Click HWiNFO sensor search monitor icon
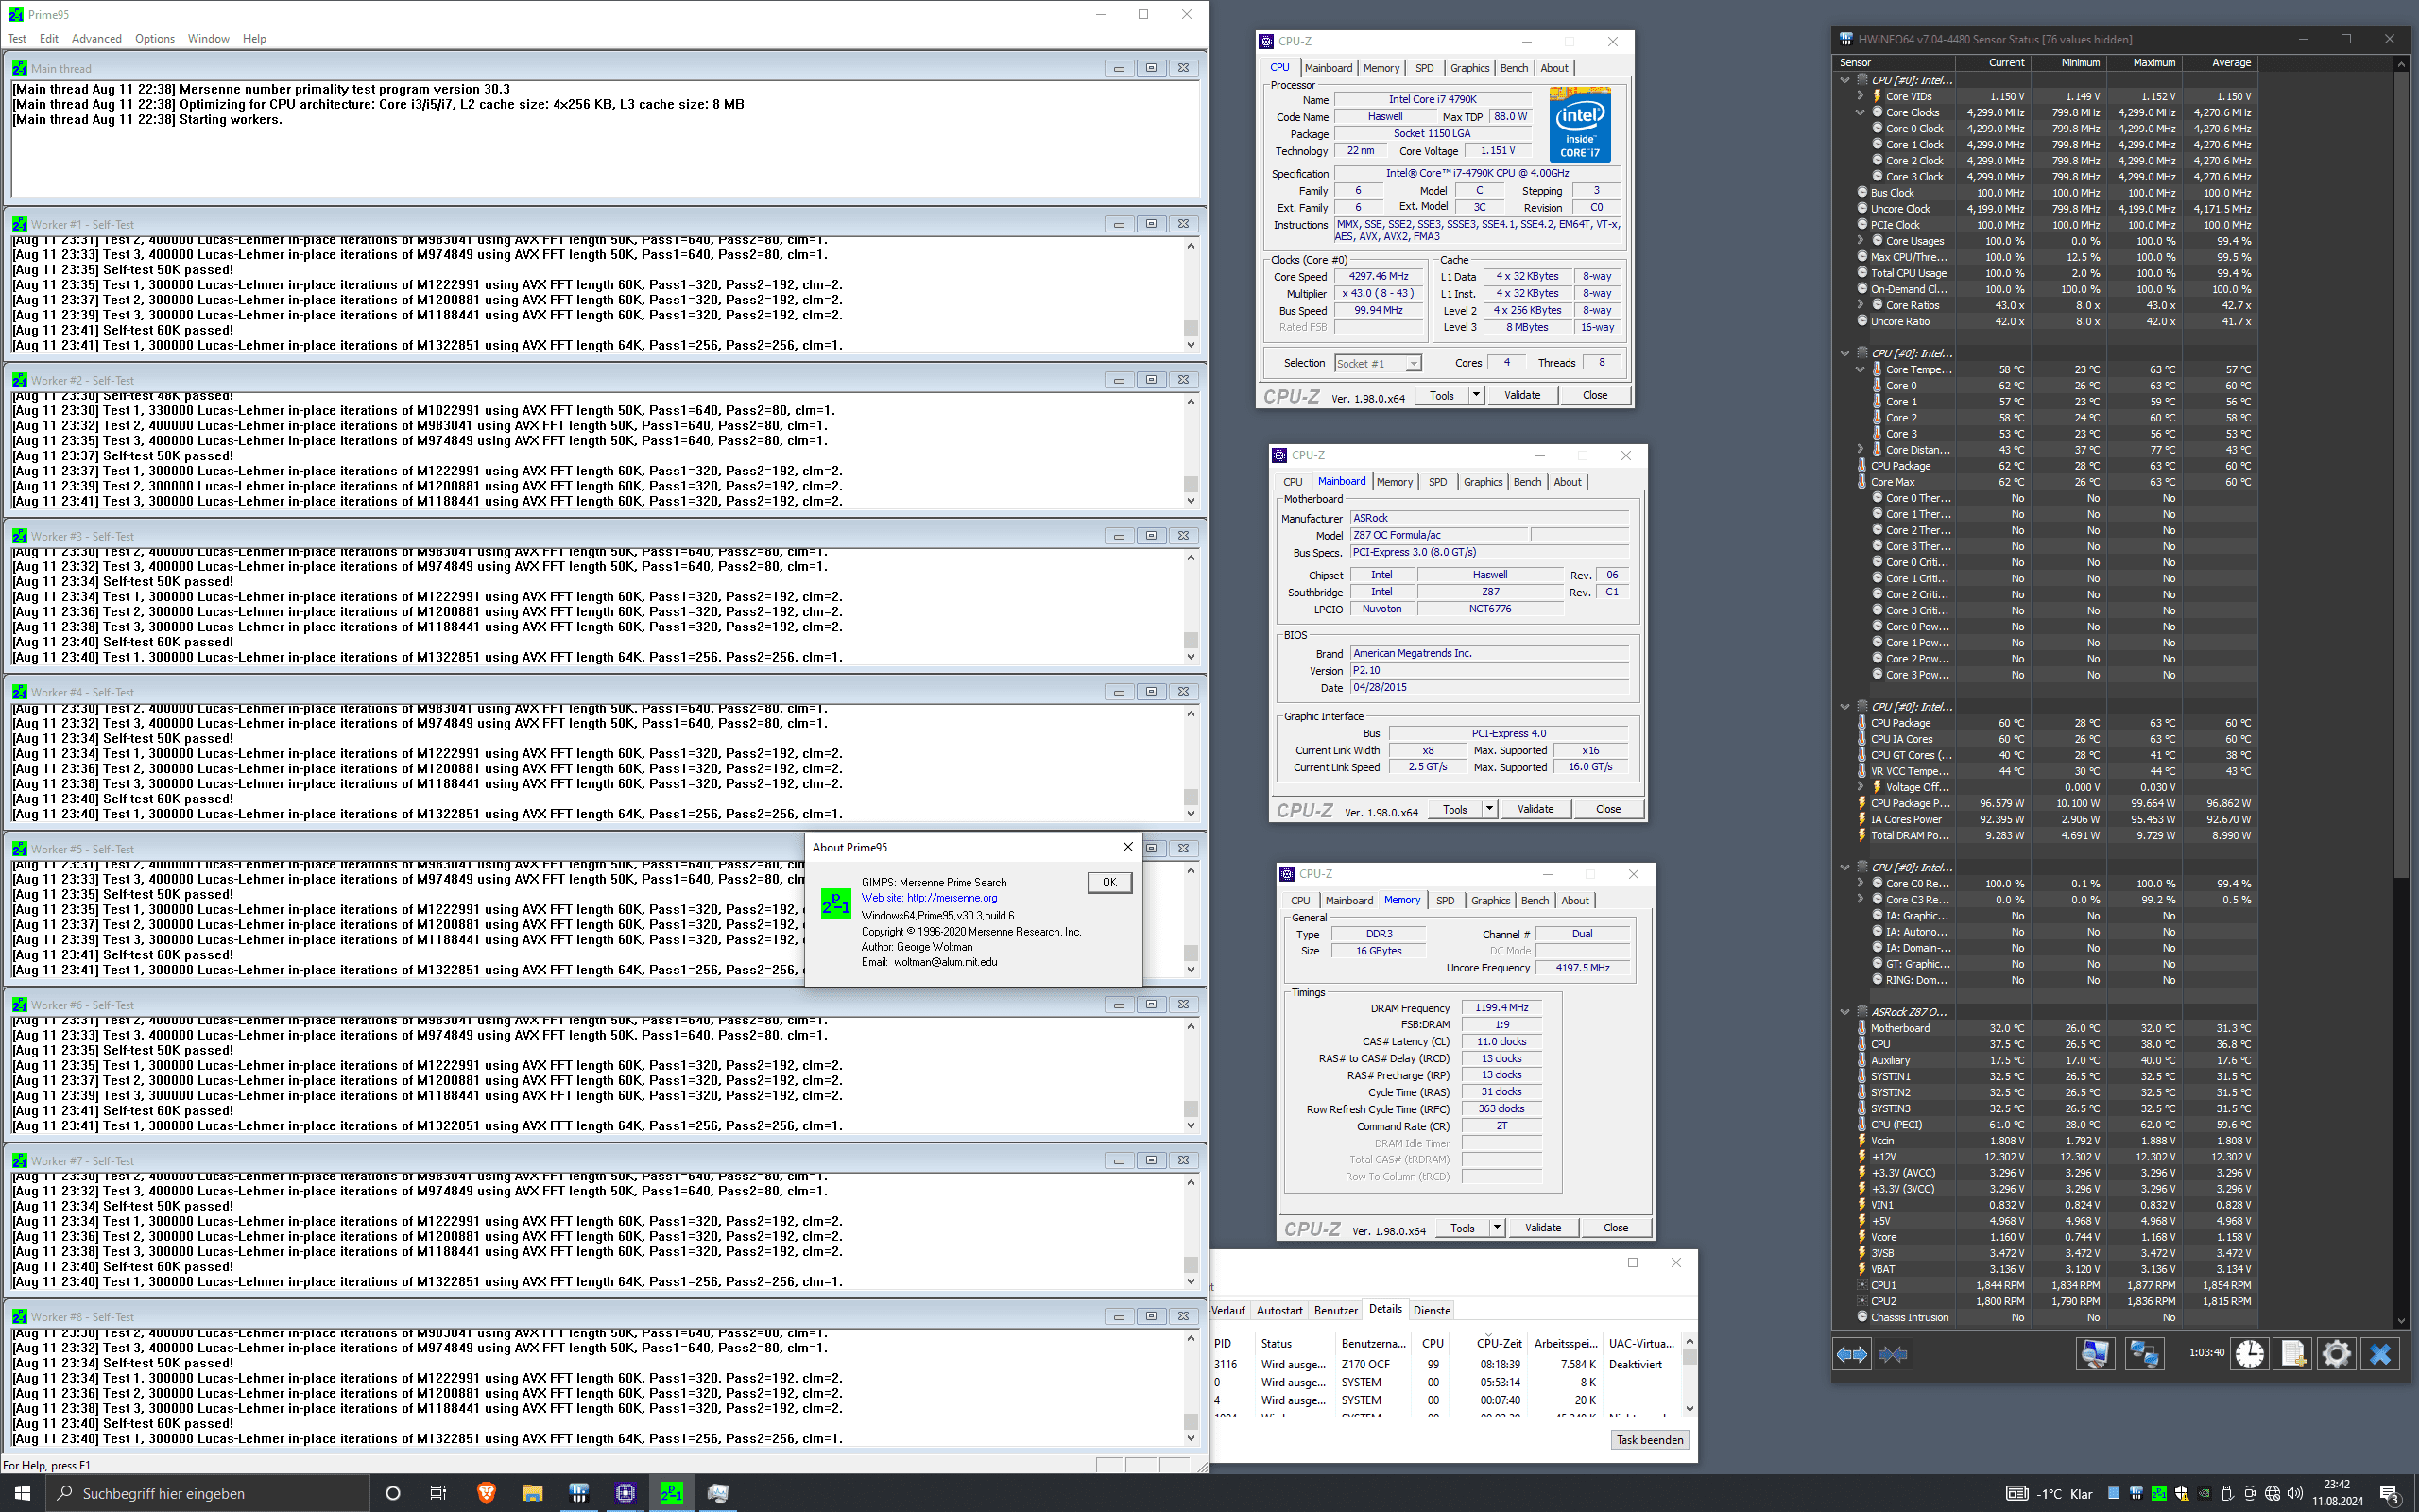 (x=2094, y=1354)
